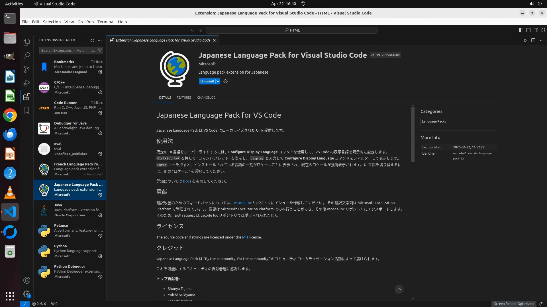Open Source Control view icon
547x307 pixels.
coord(27,69)
